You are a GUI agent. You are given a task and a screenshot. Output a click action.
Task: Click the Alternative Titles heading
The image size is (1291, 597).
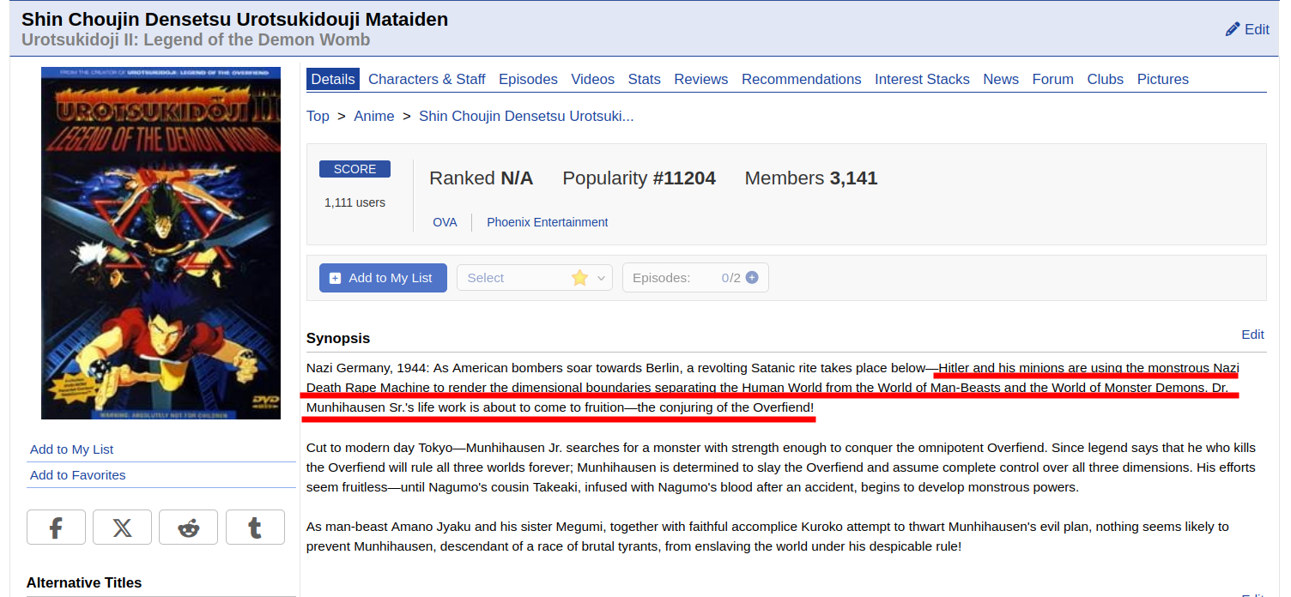(x=84, y=582)
